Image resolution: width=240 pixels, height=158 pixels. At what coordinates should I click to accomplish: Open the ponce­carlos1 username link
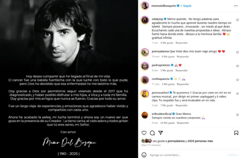[160, 93]
